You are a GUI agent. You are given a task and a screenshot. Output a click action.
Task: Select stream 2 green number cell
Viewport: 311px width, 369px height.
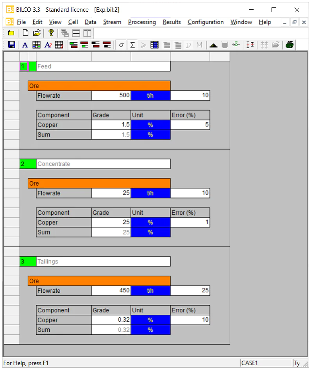(28, 164)
